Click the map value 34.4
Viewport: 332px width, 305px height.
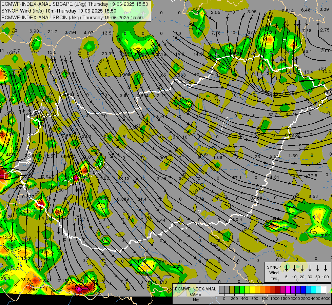click(x=142, y=199)
